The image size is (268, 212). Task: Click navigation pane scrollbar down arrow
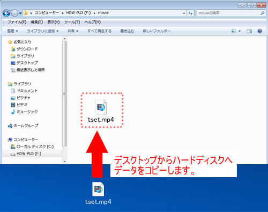[65, 162]
